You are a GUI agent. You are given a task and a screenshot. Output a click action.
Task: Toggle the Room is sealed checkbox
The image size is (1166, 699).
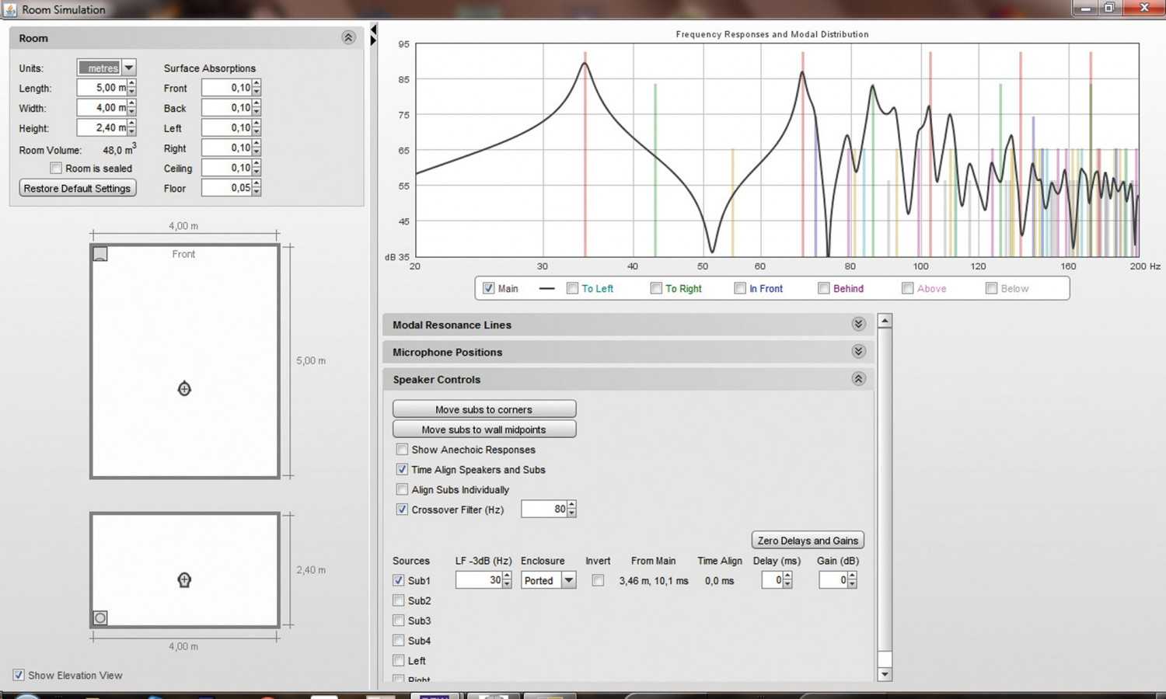coord(56,168)
